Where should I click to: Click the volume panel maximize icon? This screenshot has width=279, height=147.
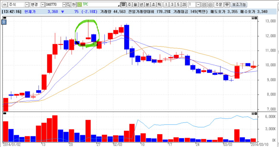[x=253, y=114]
